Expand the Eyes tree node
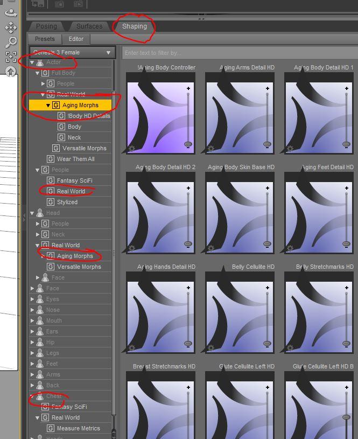The width and height of the screenshot is (358, 439). point(32,299)
